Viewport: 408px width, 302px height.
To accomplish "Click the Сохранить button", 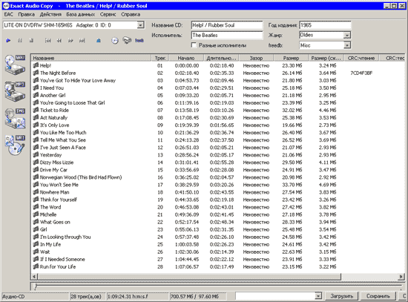I will point(378,296).
